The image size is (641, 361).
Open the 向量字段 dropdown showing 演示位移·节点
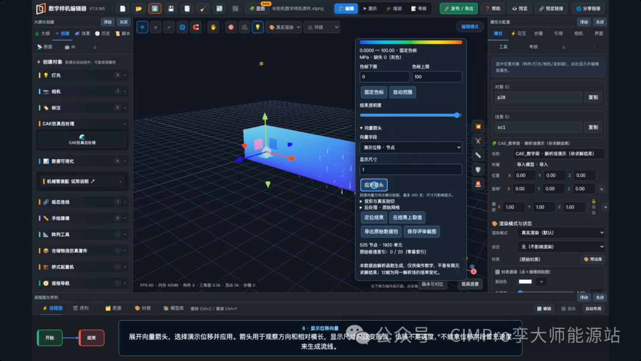(x=411, y=147)
